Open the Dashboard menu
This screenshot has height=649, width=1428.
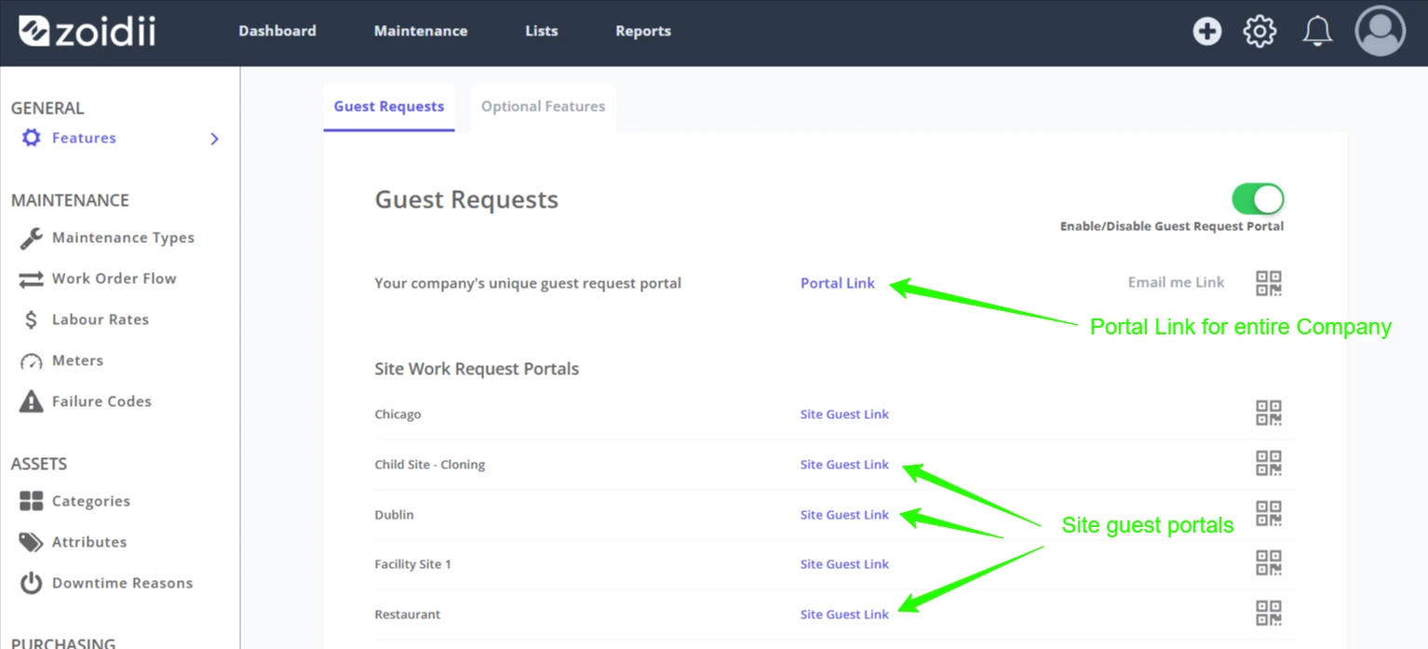[277, 31]
